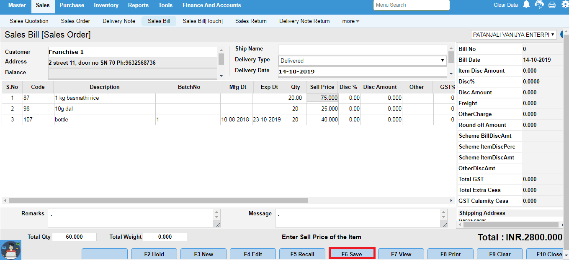The width and height of the screenshot is (569, 260).
Task: Click the printer icon in top bar
Action: coord(552,5)
